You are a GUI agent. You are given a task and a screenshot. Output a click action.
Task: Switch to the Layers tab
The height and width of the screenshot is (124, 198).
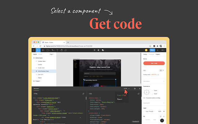[x=35, y=54]
